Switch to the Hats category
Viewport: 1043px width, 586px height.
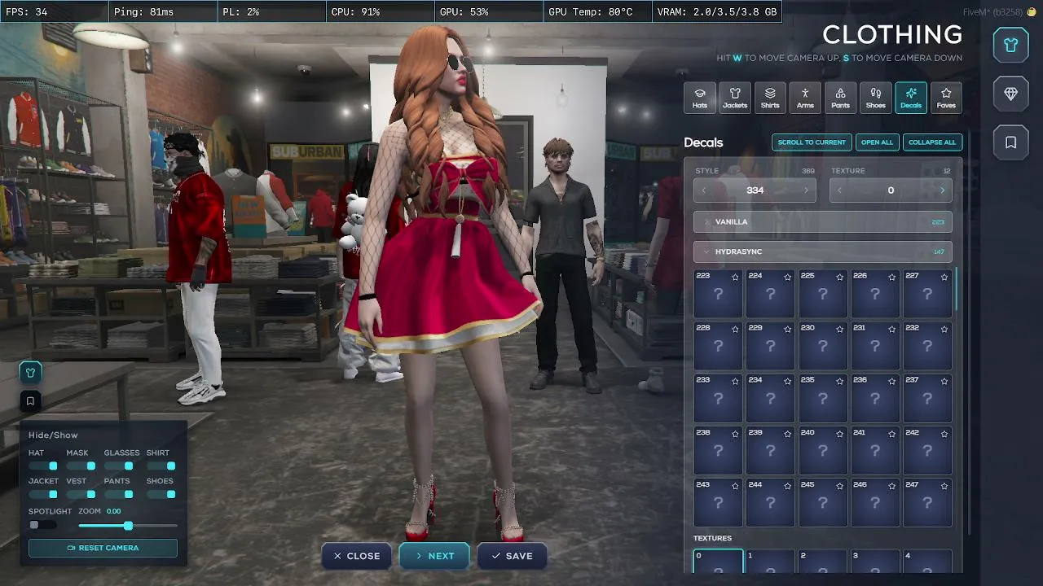700,98
